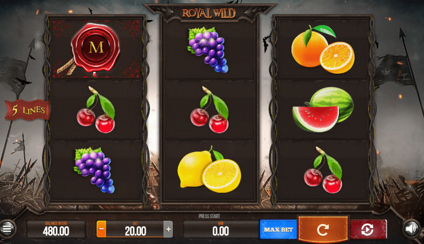Screen dimensions: 424x244
Task: Click the 20.00 bet amount field
Action: 135,229
